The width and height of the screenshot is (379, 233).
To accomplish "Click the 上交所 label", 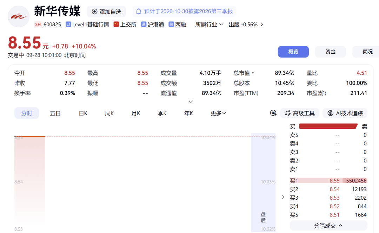I will coord(128,25).
